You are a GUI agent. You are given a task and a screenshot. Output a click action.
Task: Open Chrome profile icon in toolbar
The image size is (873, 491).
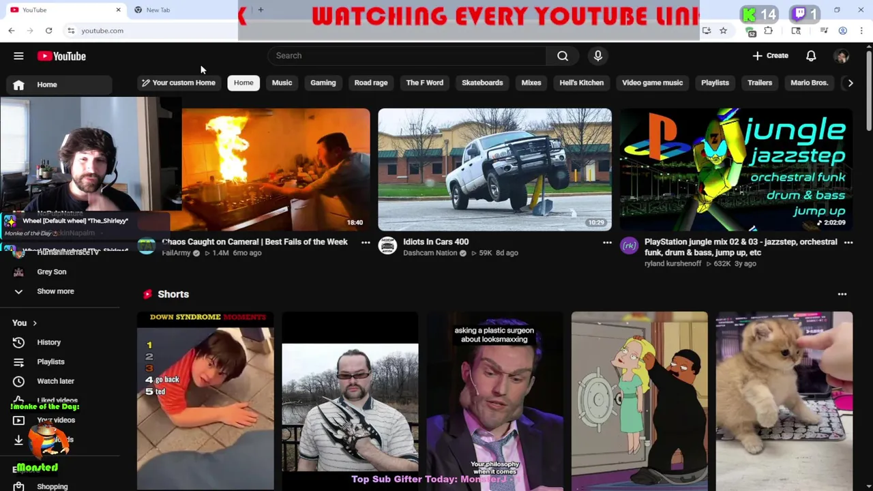(x=843, y=31)
